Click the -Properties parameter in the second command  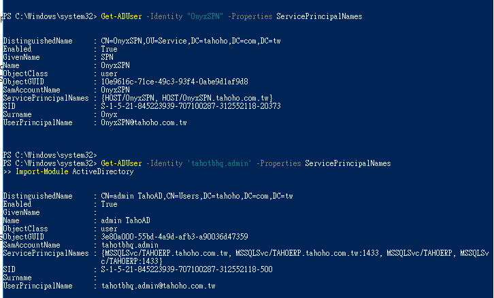click(x=280, y=164)
